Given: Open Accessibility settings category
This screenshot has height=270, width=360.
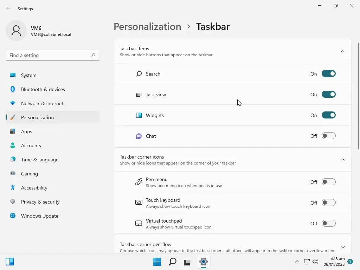Looking at the screenshot, I should pos(53,188).
